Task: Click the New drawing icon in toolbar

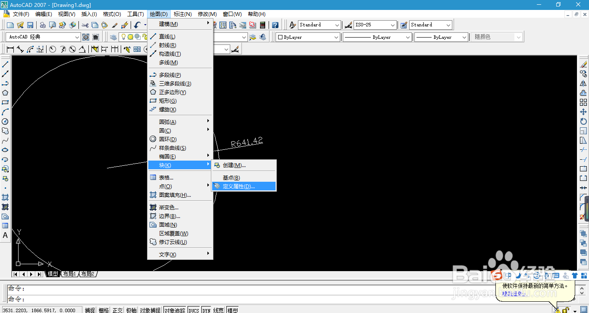Action: [10, 25]
